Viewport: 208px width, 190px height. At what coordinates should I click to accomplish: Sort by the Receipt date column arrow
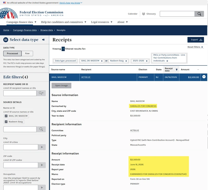coord(177,70)
